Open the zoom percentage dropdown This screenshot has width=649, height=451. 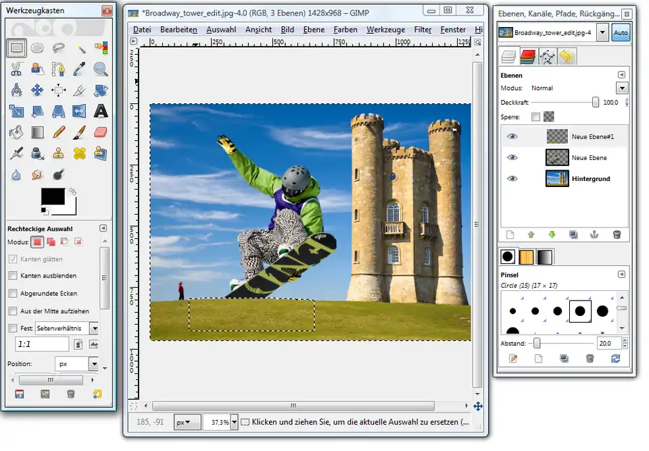pyautogui.click(x=234, y=422)
